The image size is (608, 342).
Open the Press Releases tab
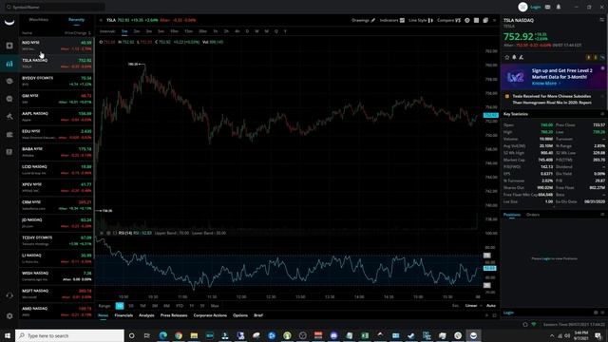174,315
